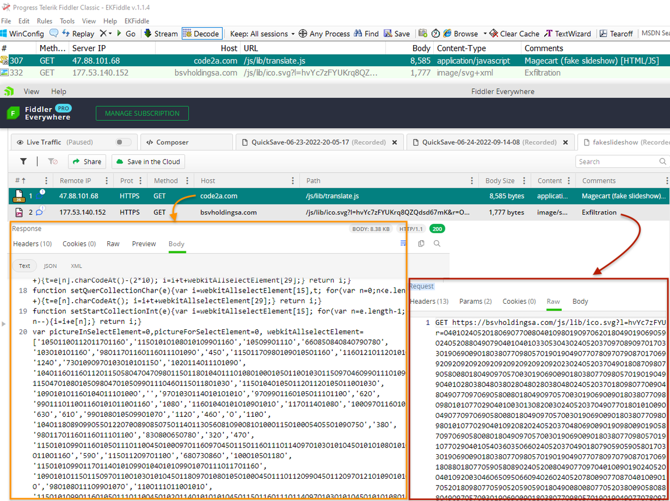Open the File menu in Fiddler Classic
670x501 pixels.
point(6,21)
